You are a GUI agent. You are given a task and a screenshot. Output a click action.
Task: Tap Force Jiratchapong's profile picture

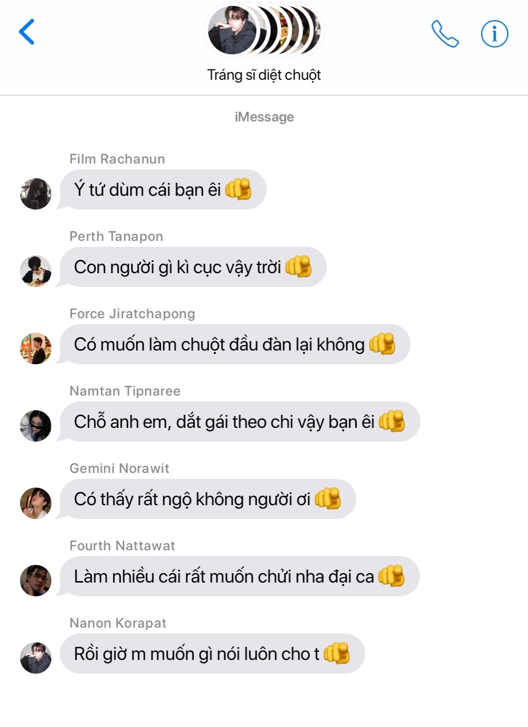click(x=36, y=349)
